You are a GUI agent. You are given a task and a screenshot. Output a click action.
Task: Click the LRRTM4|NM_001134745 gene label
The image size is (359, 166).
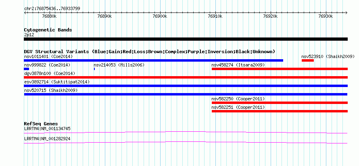coord(47,129)
